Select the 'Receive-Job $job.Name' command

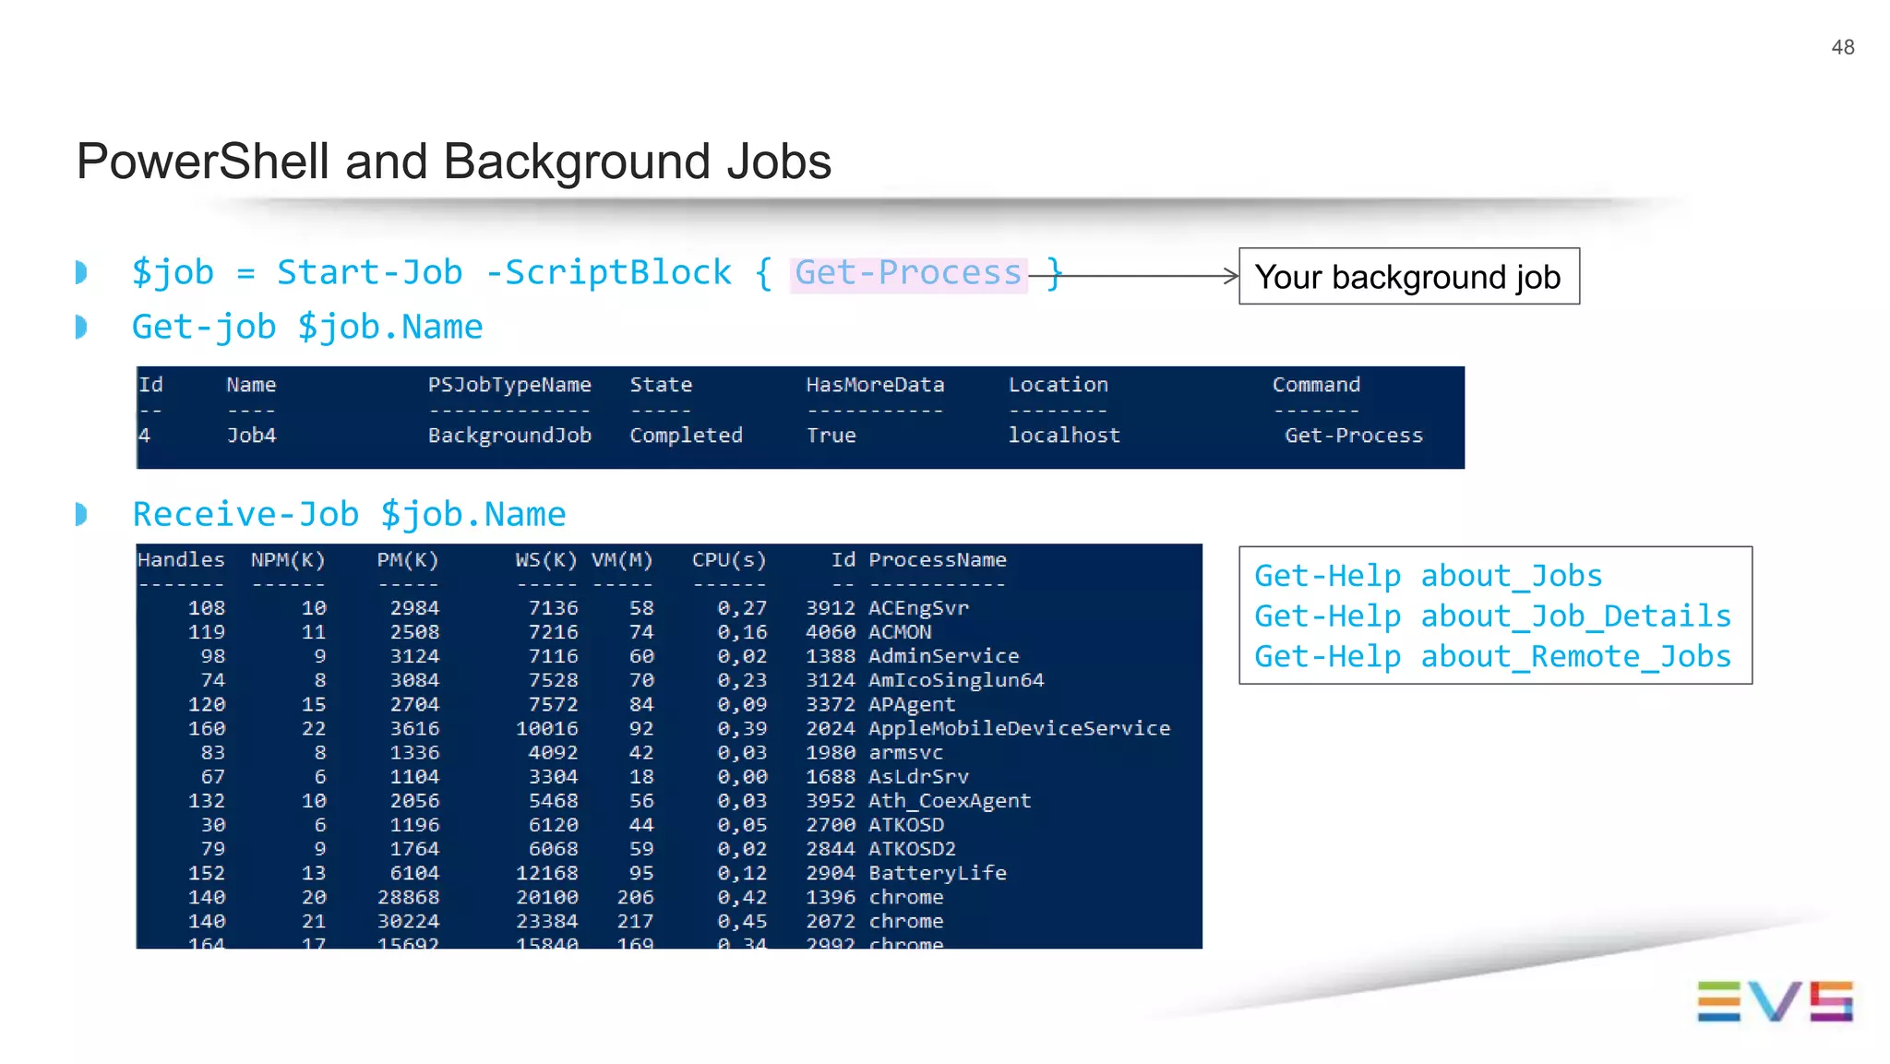coord(349,514)
